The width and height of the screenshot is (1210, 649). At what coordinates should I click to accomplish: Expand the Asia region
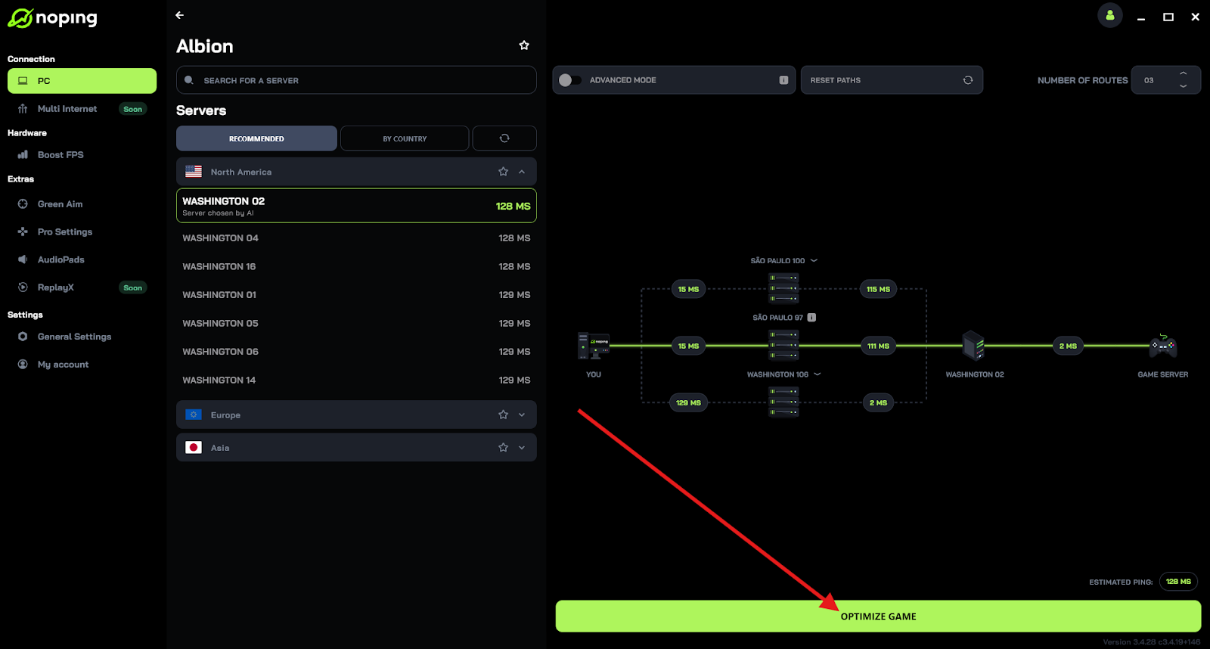522,448
